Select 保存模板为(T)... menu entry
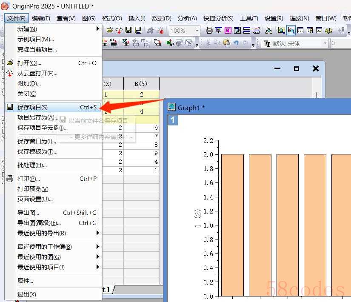Screen dimensions: 351x302 [x=53, y=151]
